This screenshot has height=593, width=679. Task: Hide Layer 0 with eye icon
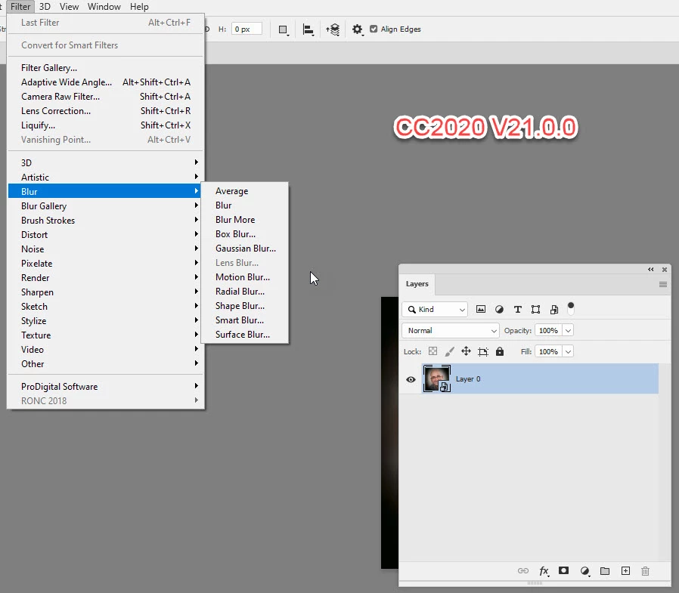coord(411,379)
